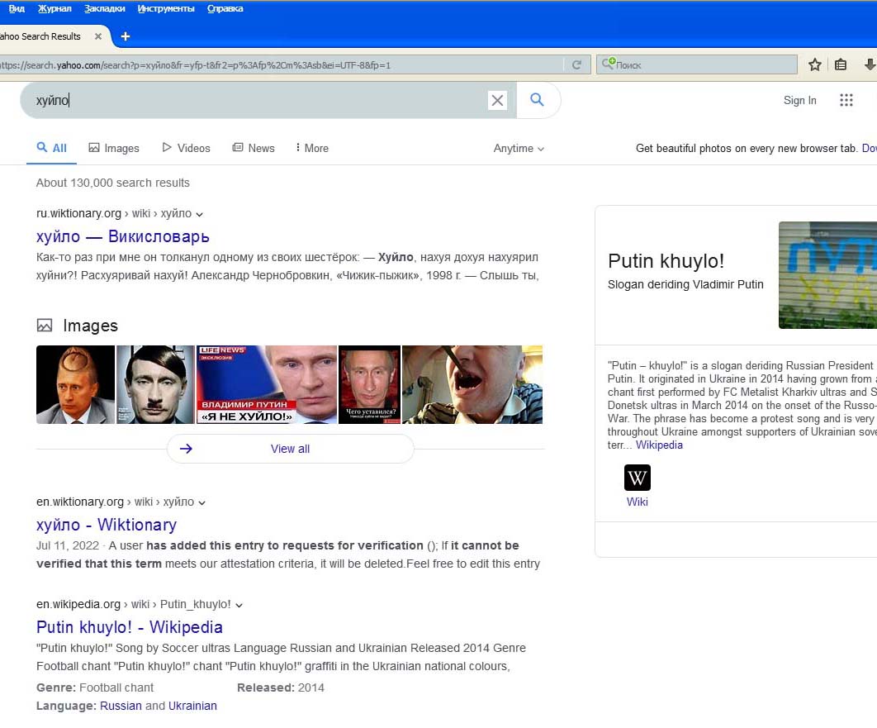Expand en.wikipedia.org result options chevron
877x728 pixels.
pyautogui.click(x=239, y=605)
